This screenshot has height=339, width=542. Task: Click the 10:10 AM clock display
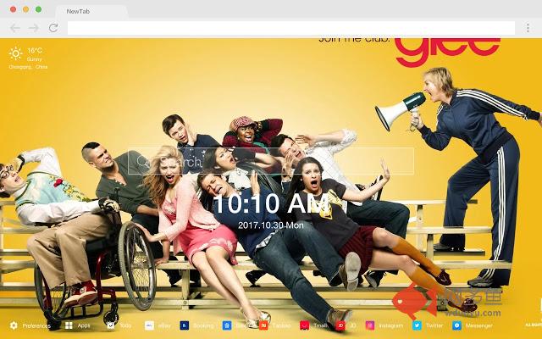click(271, 204)
